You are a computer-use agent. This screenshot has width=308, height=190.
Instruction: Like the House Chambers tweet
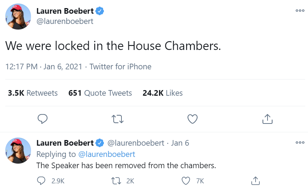(x=192, y=119)
